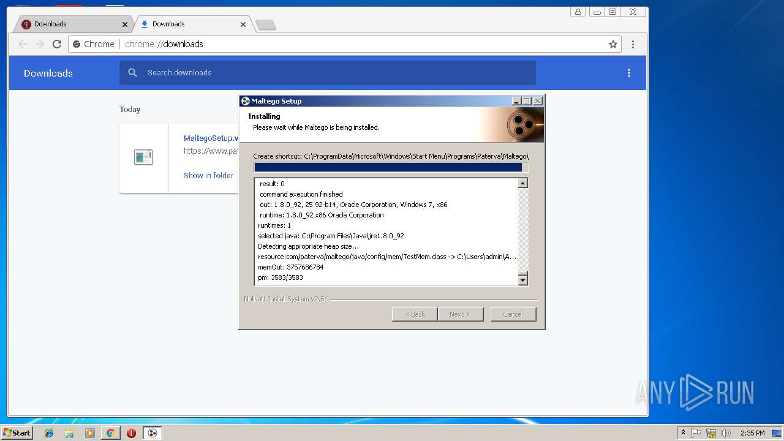Click the Downloads page title
Screen dimensions: 784x441
pyautogui.click(x=48, y=73)
